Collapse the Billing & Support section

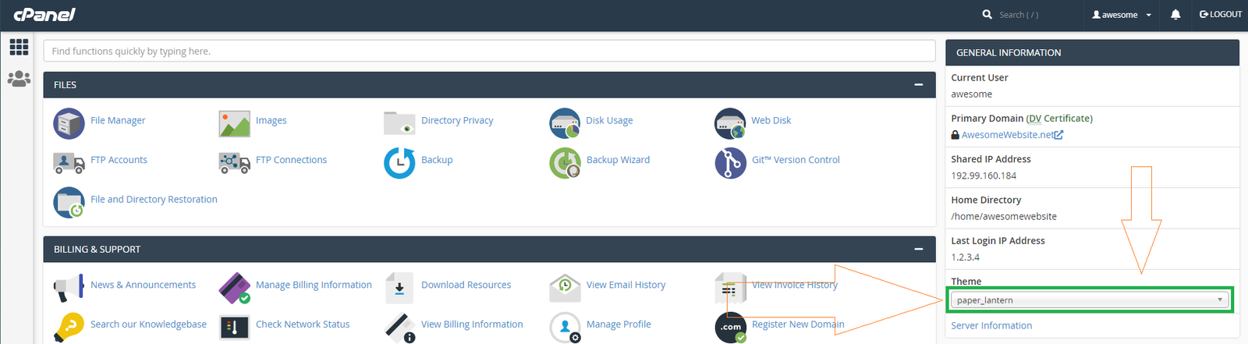click(x=919, y=250)
